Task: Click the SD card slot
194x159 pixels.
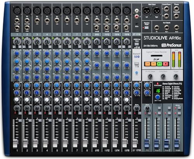Action: (156, 56)
